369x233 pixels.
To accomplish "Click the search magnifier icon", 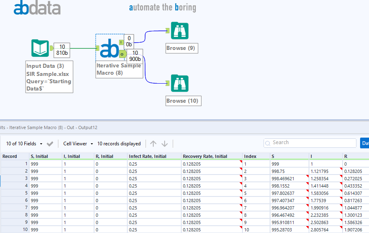I will [x=268, y=143].
